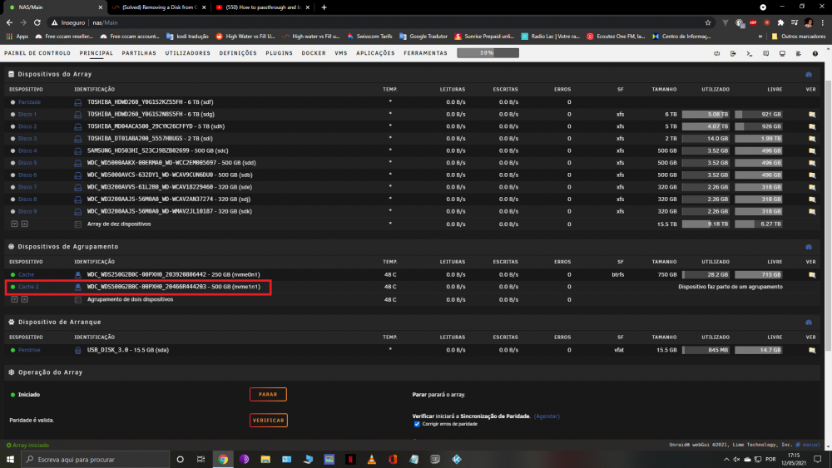
Task: Click the system info monitor icon
Action: coord(782,53)
